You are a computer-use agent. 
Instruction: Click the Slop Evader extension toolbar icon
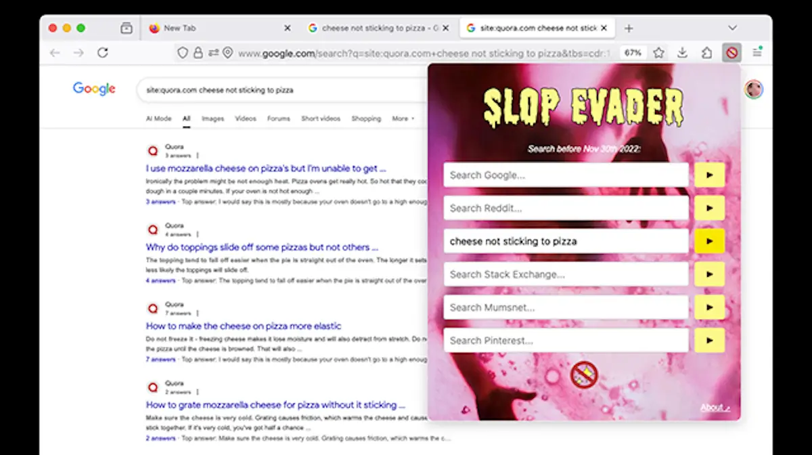pyautogui.click(x=731, y=52)
